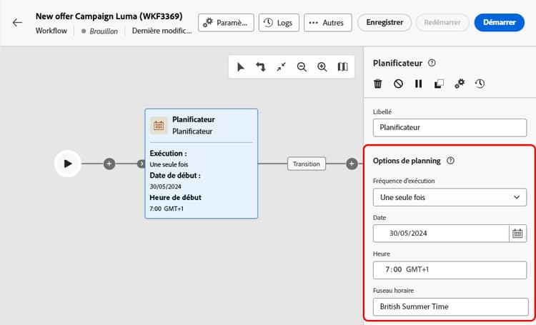The width and height of the screenshot is (536, 325).
Task: Click the Transition label on canvas
Action: pos(307,164)
